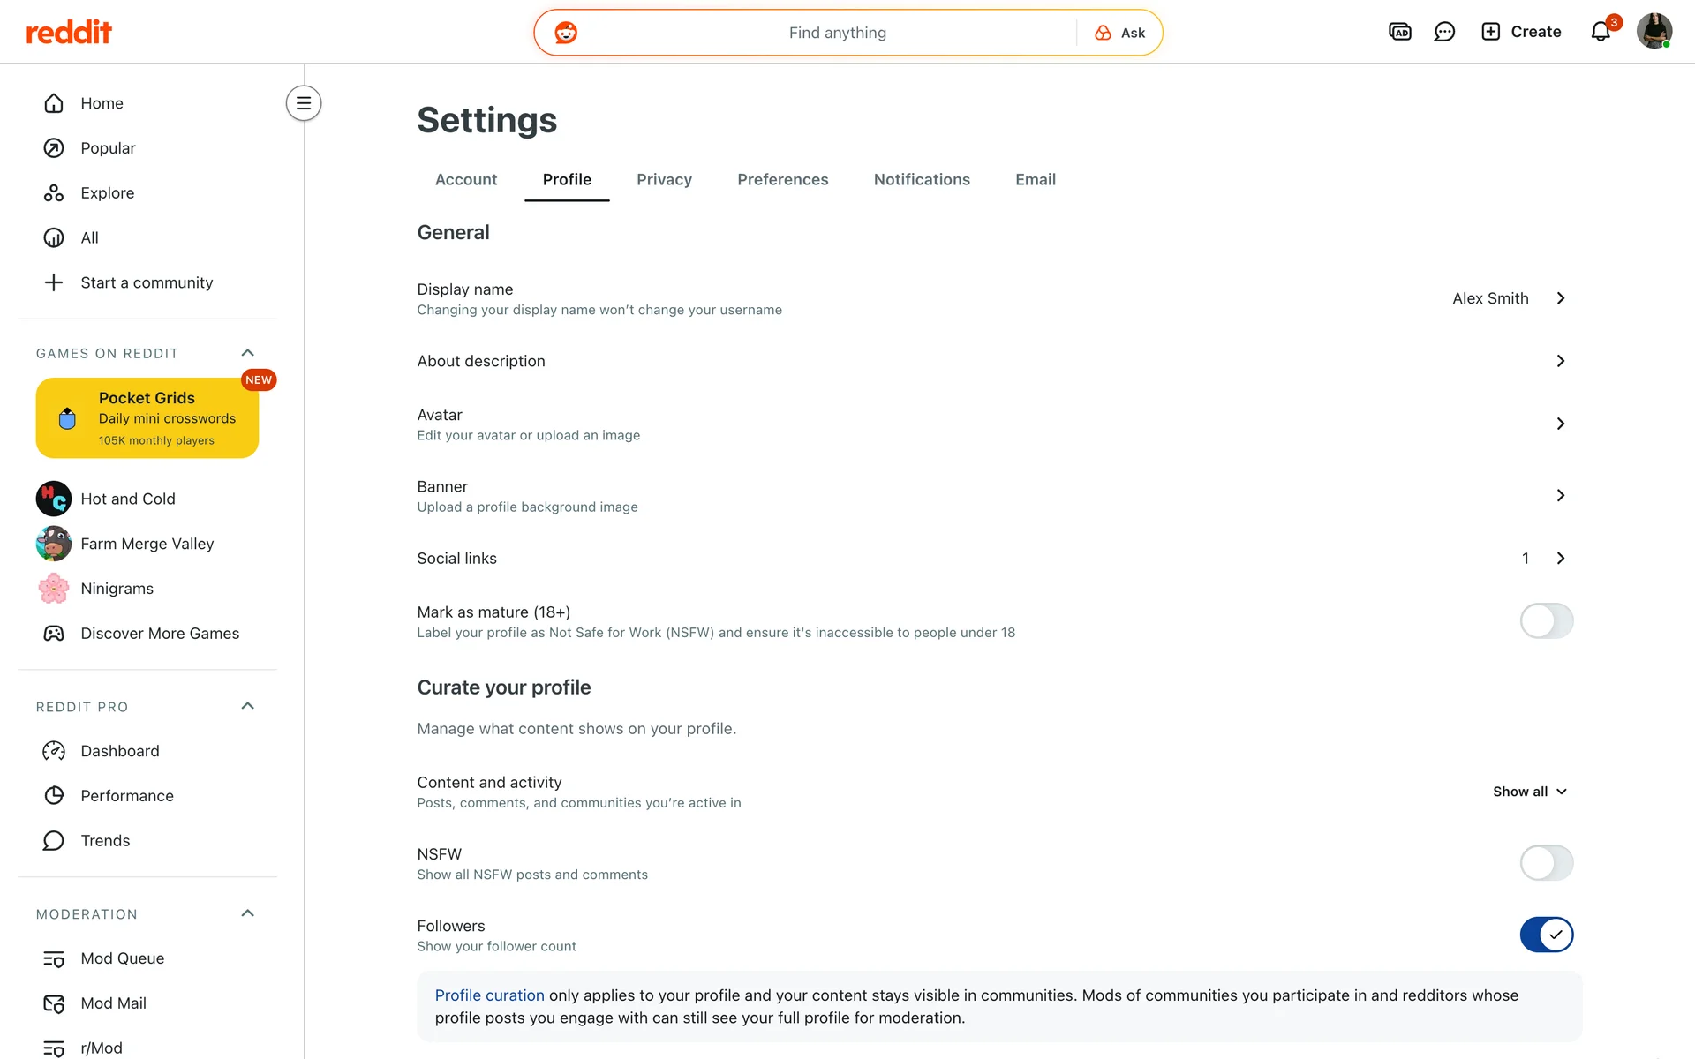This screenshot has height=1059, width=1695.
Task: Click the advertise icon in header
Action: pos(1400,32)
